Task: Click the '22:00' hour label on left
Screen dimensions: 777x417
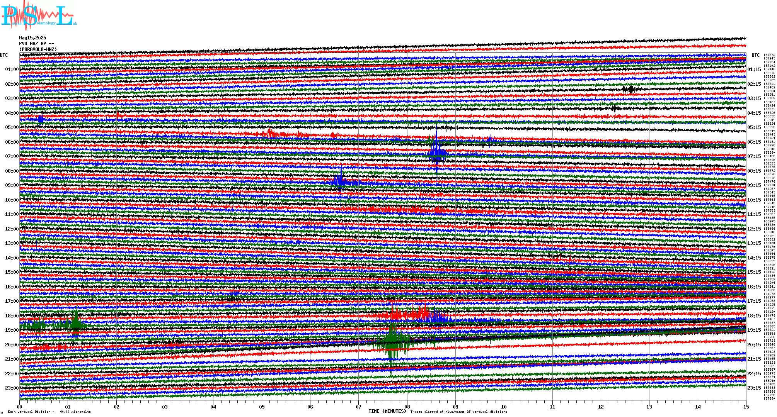Action: pos(12,374)
